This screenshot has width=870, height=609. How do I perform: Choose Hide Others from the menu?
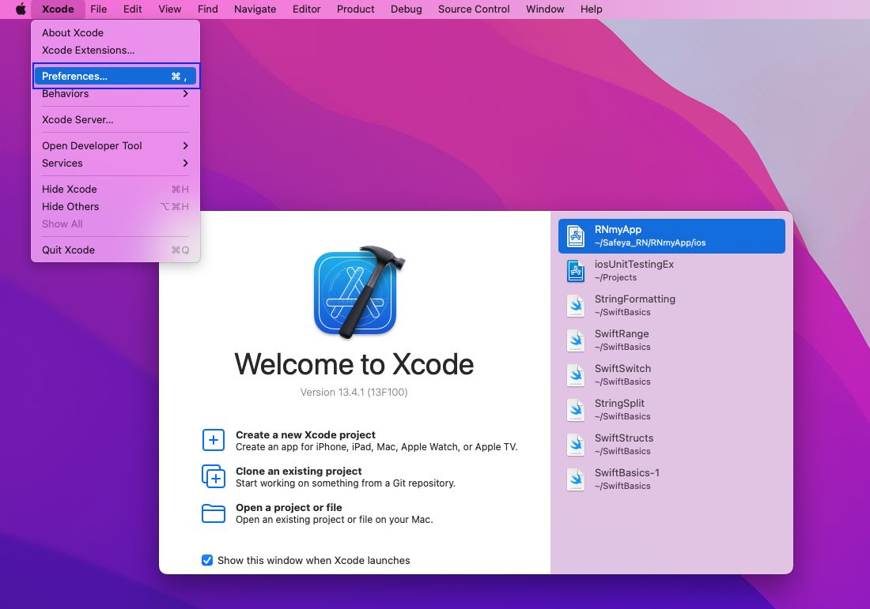tap(115, 207)
